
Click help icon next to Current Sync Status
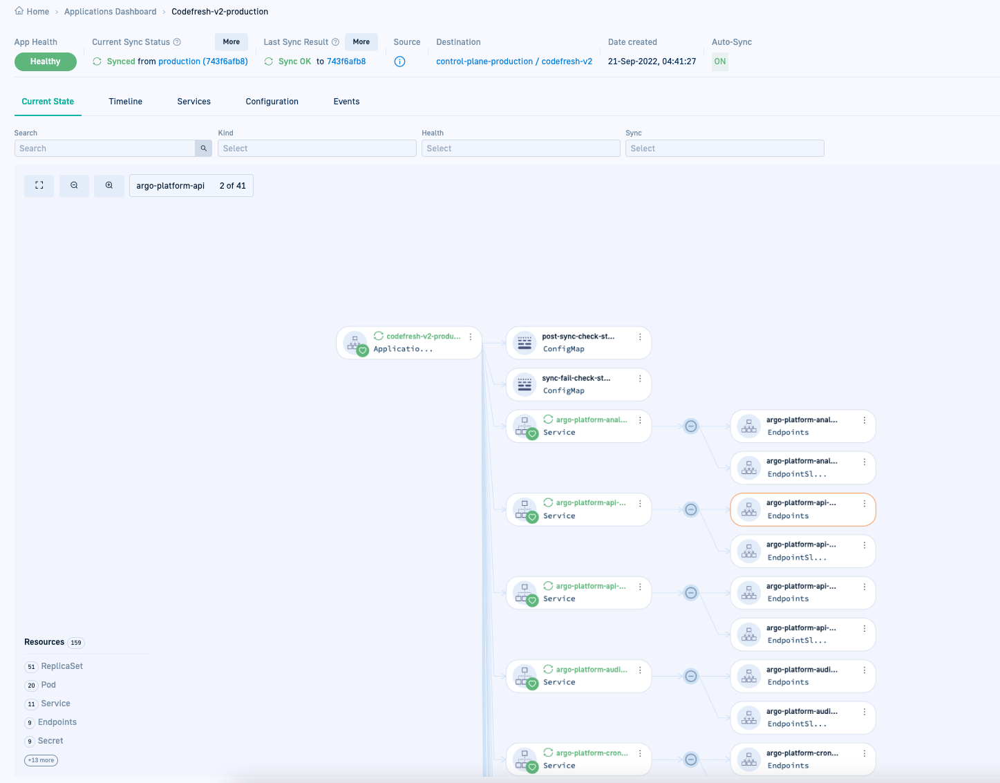(178, 42)
